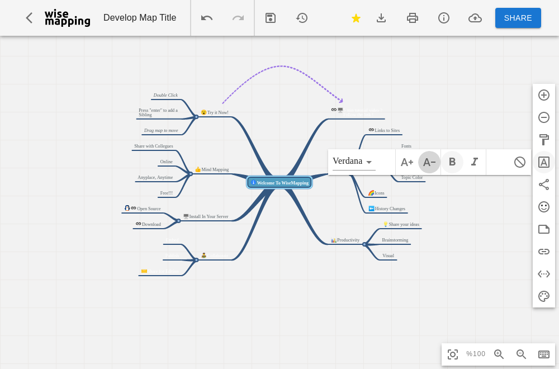Select the Brainstorming topic
The width and height of the screenshot is (559, 369).
395,240
